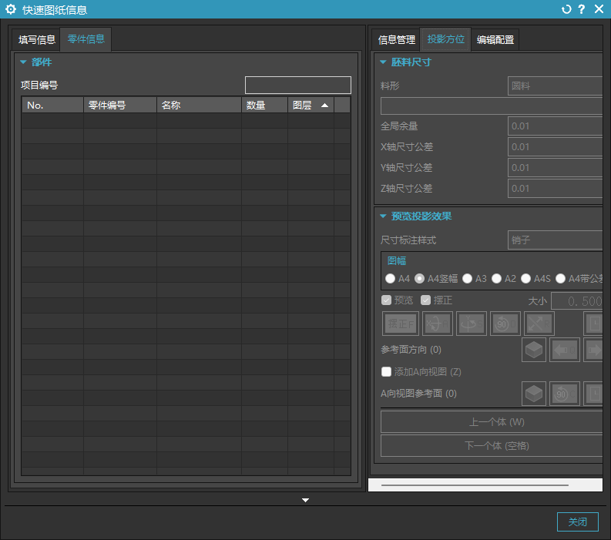Click the 摆正 F align icon button

click(x=399, y=324)
